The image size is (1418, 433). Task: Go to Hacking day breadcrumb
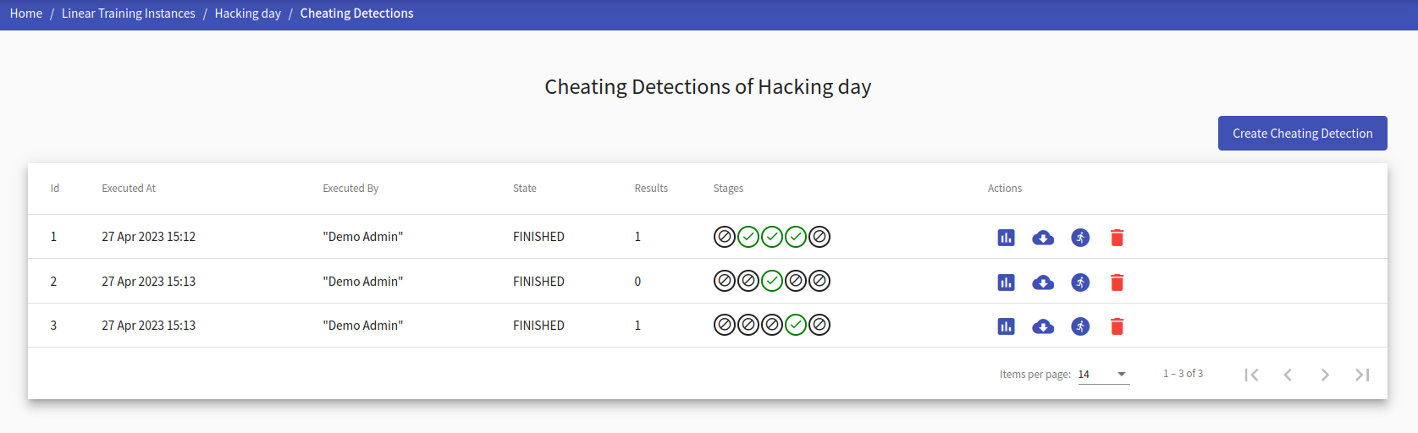(248, 14)
